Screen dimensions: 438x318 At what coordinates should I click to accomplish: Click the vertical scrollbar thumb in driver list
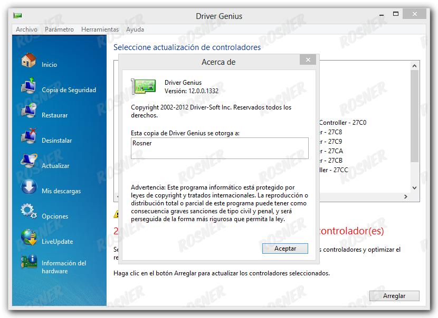point(415,116)
